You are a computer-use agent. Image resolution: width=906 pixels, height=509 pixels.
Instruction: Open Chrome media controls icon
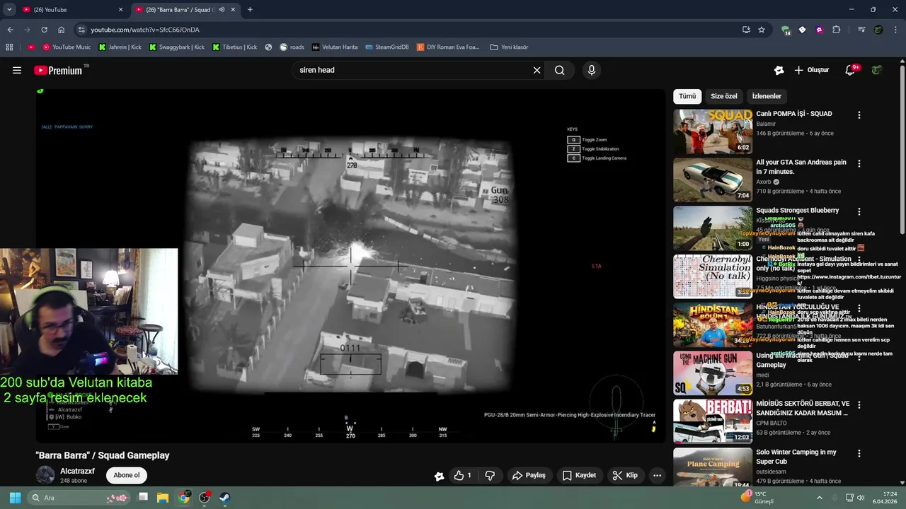tap(861, 30)
